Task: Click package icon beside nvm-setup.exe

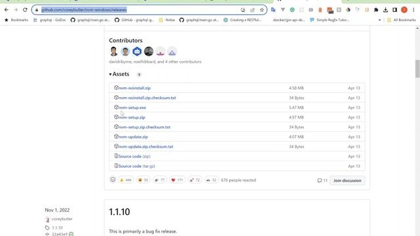Action: coord(116,107)
